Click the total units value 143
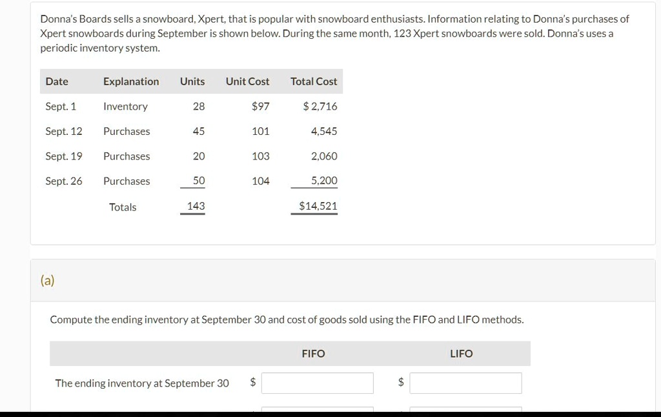The width and height of the screenshot is (661, 417). 196,206
